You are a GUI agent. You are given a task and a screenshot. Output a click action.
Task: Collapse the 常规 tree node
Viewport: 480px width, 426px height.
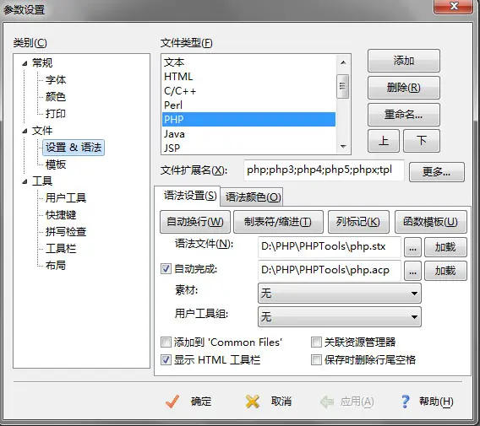click(25, 63)
